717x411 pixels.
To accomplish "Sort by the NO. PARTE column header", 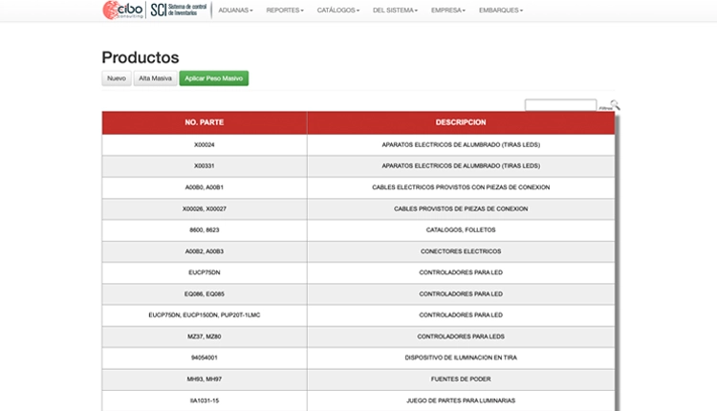I will pos(204,122).
